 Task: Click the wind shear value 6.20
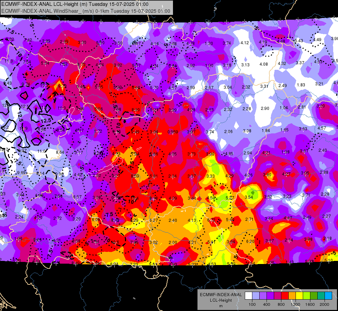(250, 241)
